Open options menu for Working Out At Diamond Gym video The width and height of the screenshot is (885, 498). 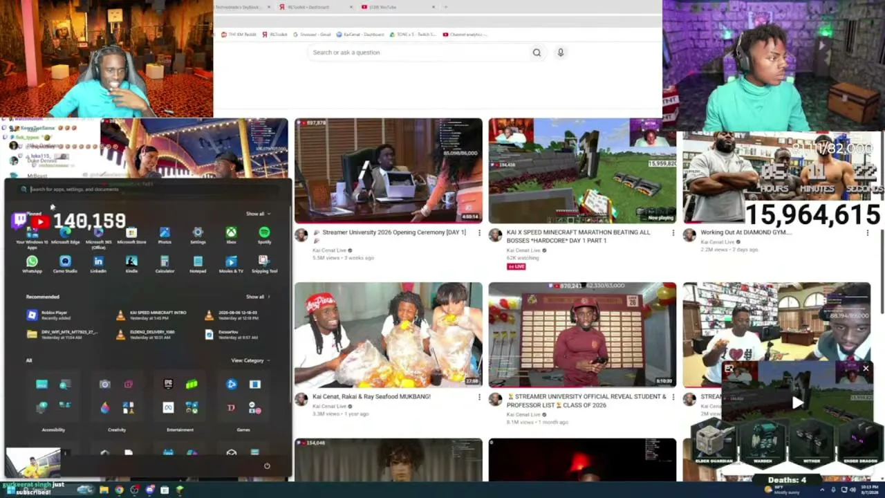click(x=867, y=233)
